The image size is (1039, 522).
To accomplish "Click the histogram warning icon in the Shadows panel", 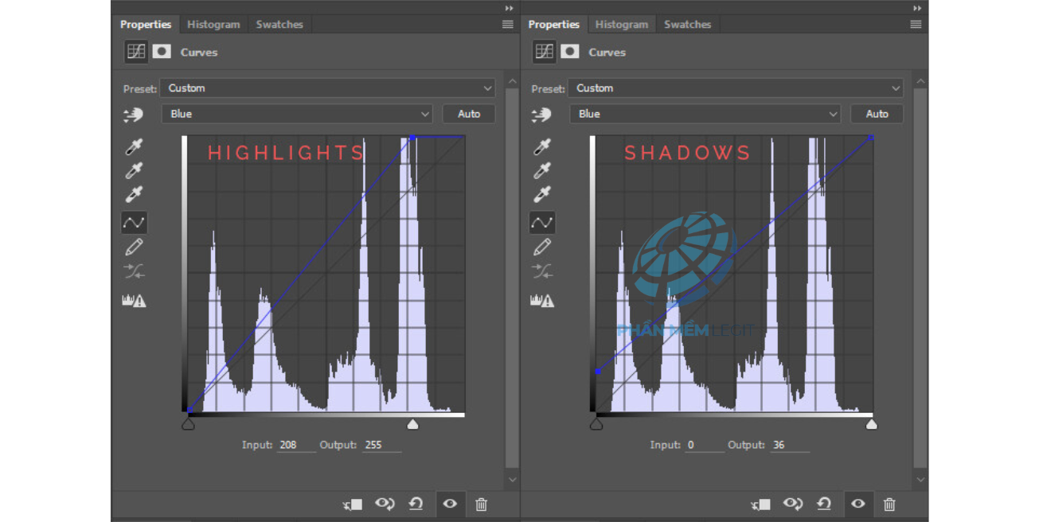I will [542, 301].
